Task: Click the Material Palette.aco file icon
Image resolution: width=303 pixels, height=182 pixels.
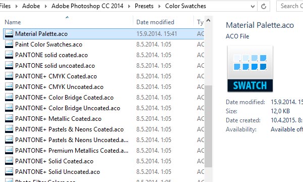Action: click(9, 34)
